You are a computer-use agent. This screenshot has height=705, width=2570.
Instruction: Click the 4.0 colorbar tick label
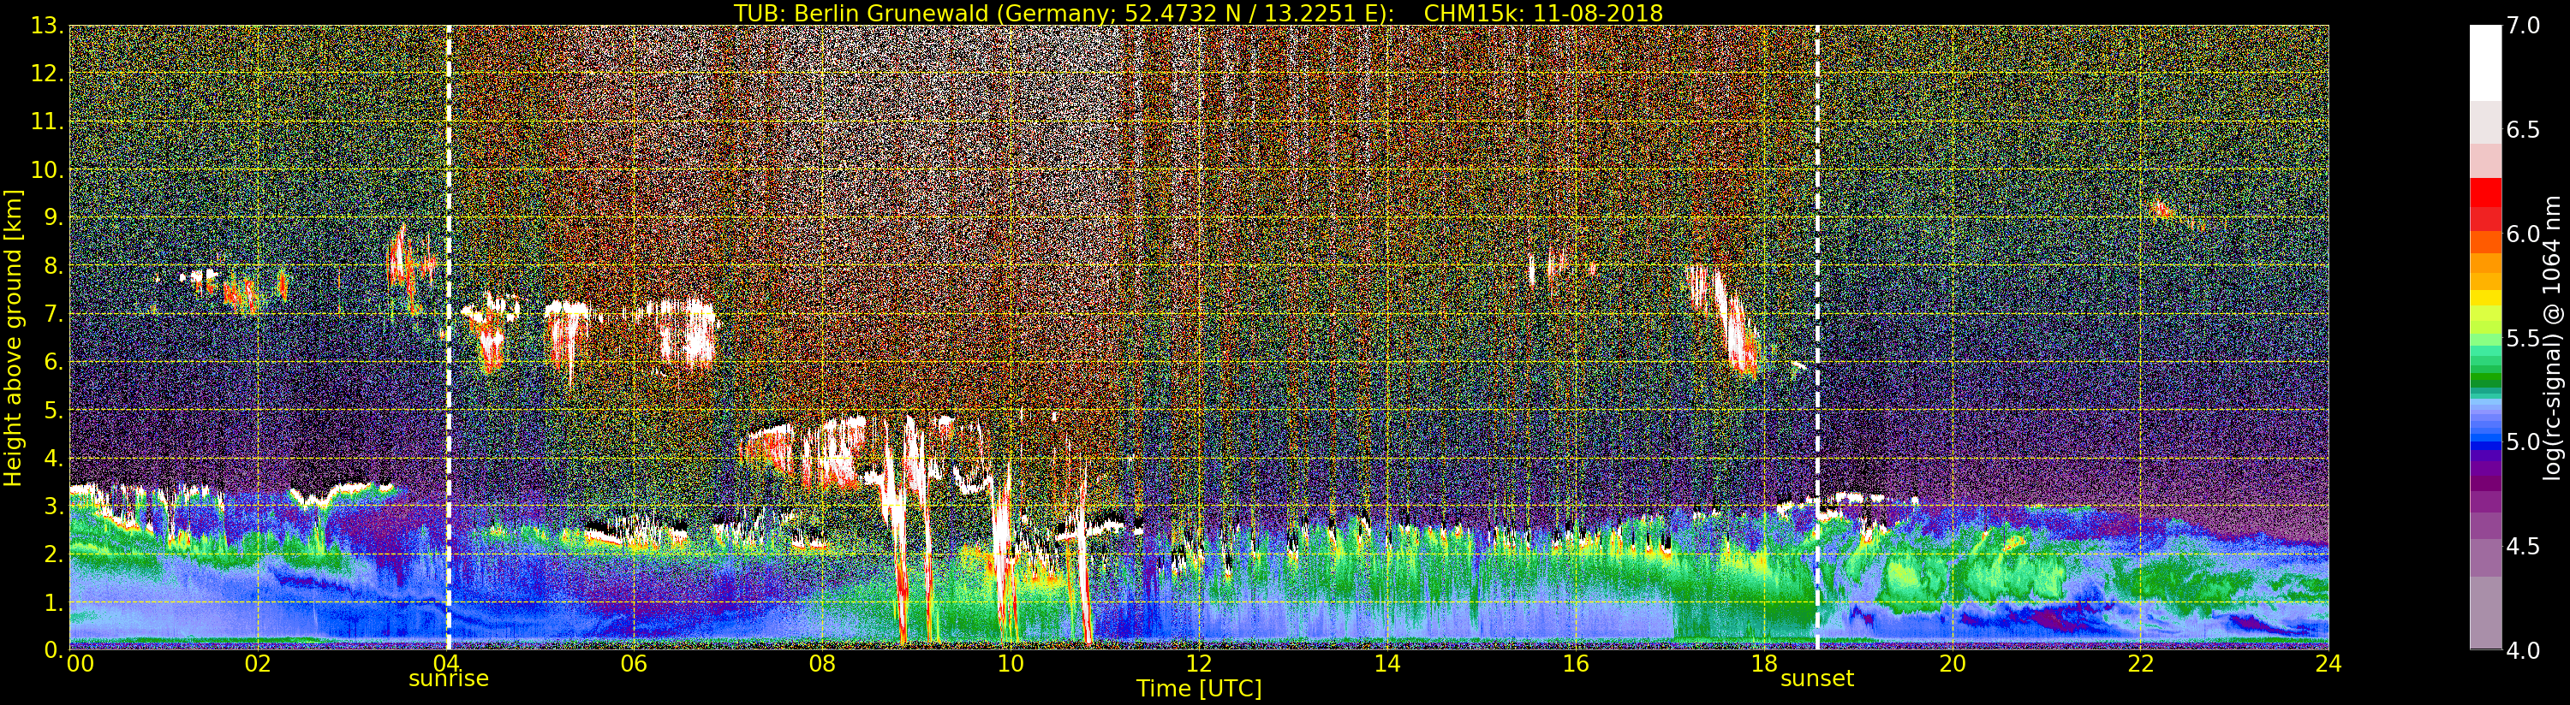2523,650
